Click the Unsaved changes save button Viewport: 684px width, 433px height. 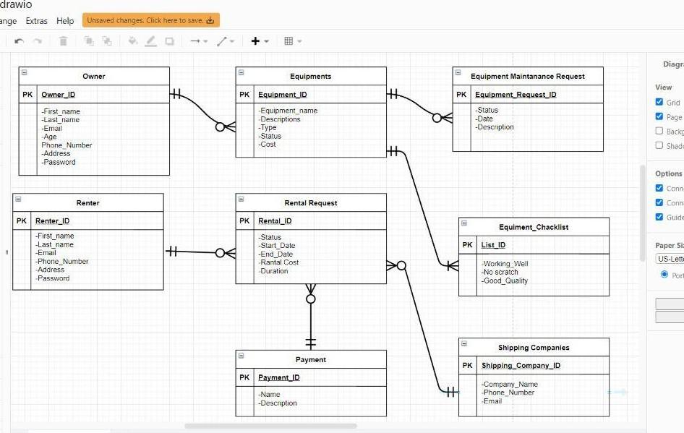click(150, 20)
